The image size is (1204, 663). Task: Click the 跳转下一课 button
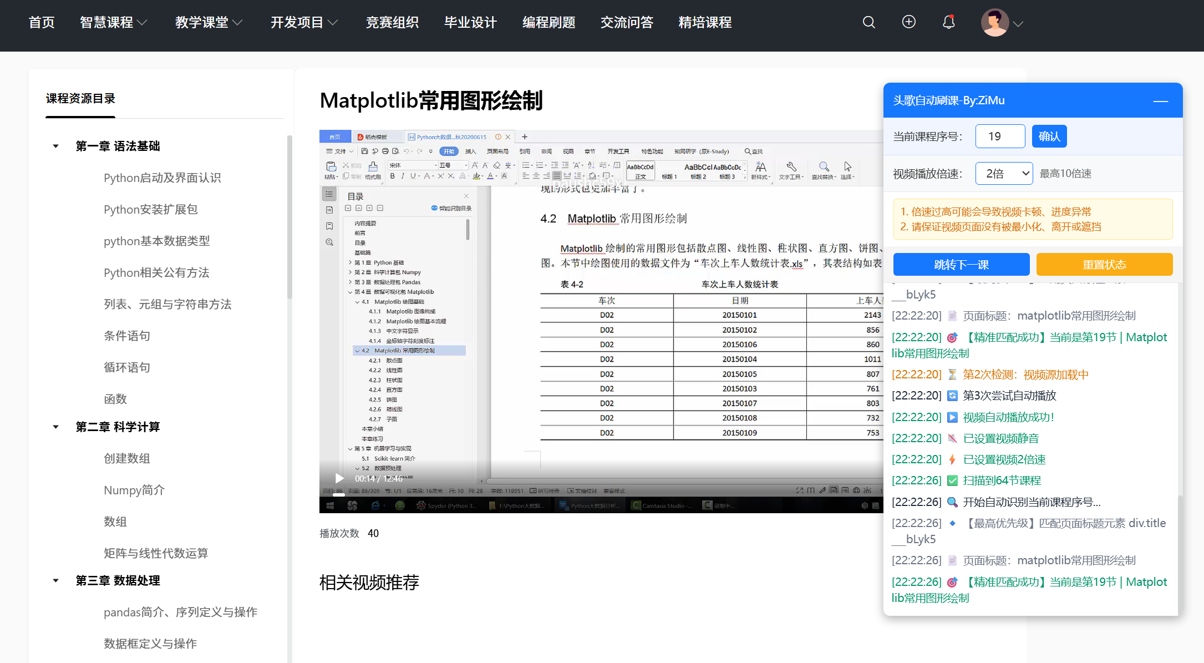pyautogui.click(x=961, y=264)
